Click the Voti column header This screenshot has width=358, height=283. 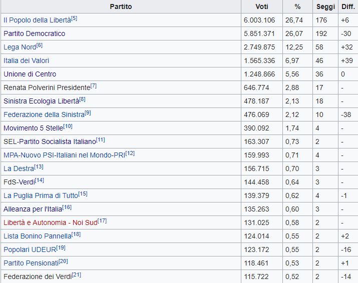[261, 6]
